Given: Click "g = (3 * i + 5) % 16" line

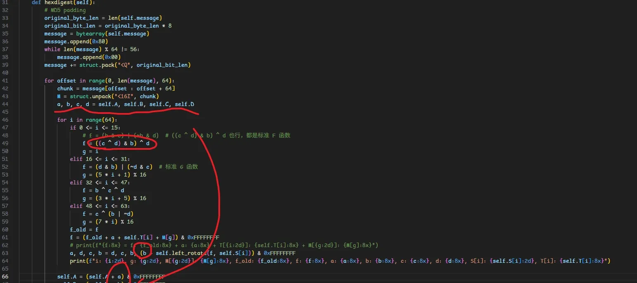Looking at the screenshot, I should [x=114, y=198].
